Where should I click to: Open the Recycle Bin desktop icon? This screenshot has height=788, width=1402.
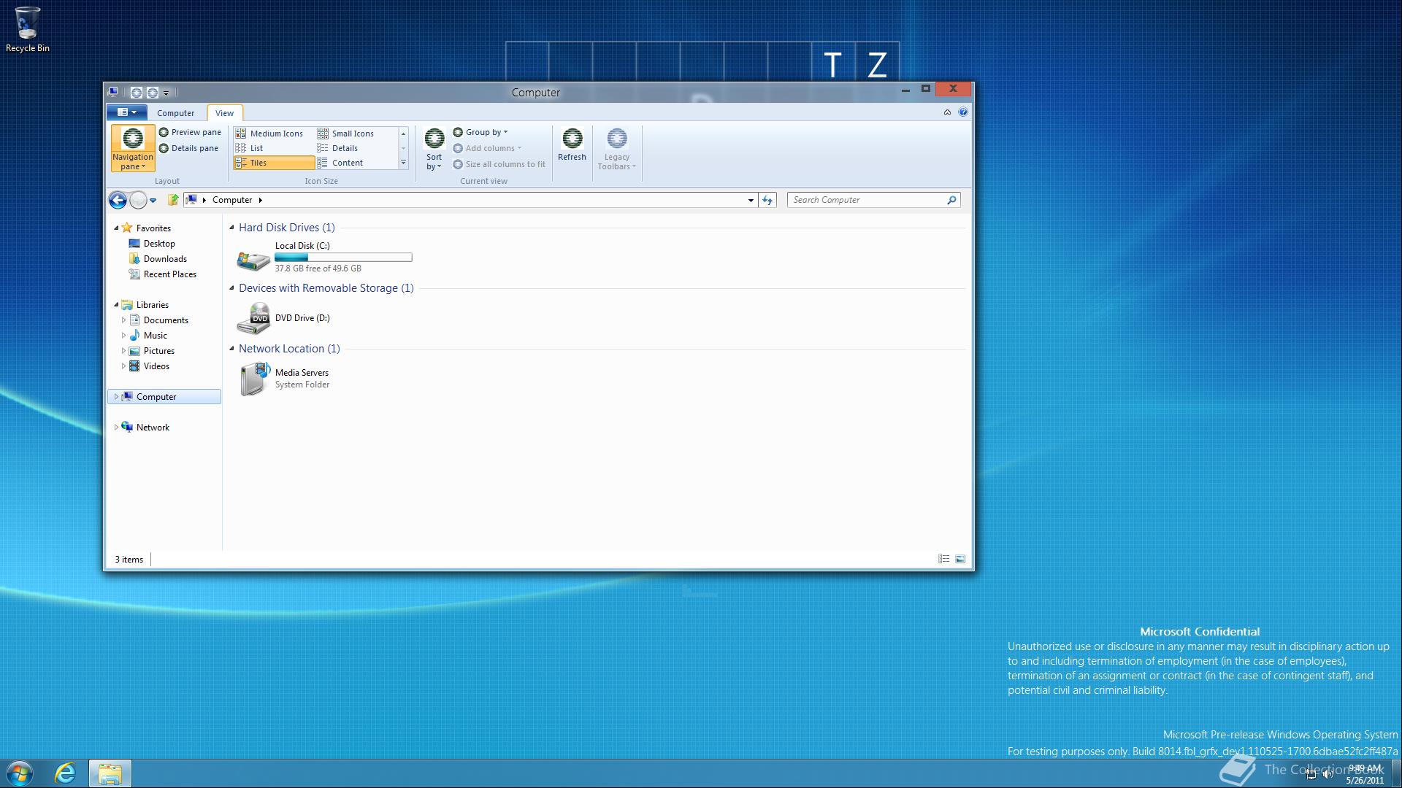pyautogui.click(x=28, y=30)
